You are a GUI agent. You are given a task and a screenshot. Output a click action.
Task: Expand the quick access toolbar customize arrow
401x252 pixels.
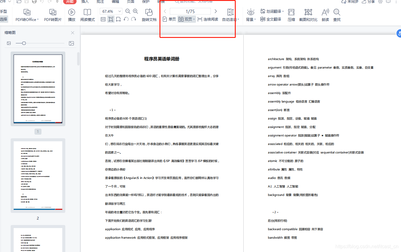pyautogui.click(x=57, y=2)
